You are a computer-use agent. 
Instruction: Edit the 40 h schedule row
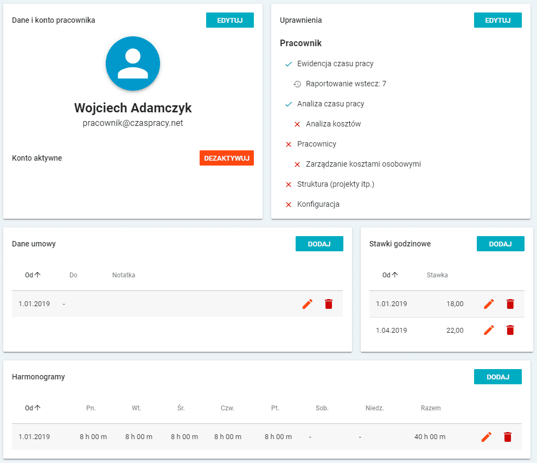pyautogui.click(x=487, y=437)
